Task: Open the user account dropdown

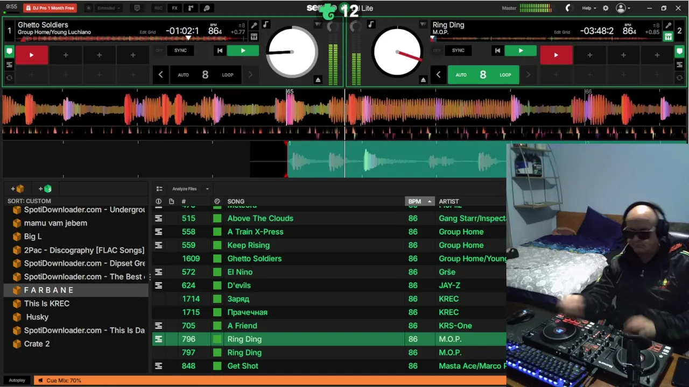Action: pyautogui.click(x=623, y=8)
